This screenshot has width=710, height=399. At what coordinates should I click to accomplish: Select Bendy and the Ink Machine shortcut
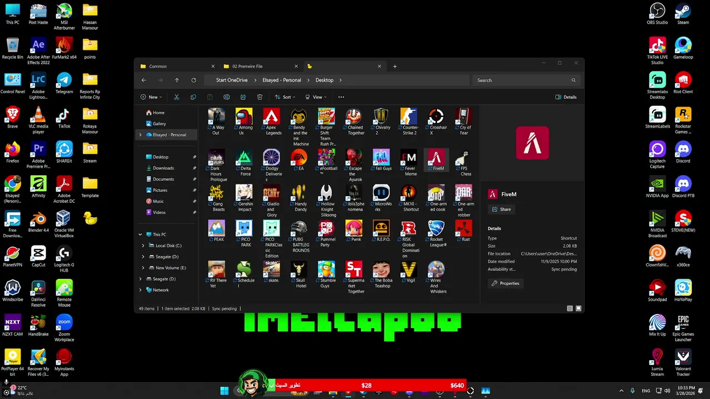point(299,127)
